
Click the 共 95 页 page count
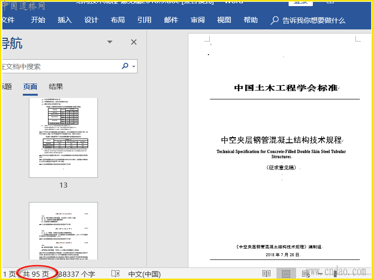click(36, 274)
